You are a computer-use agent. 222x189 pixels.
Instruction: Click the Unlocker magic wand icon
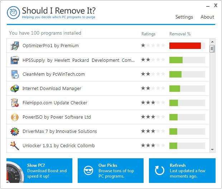15,146
